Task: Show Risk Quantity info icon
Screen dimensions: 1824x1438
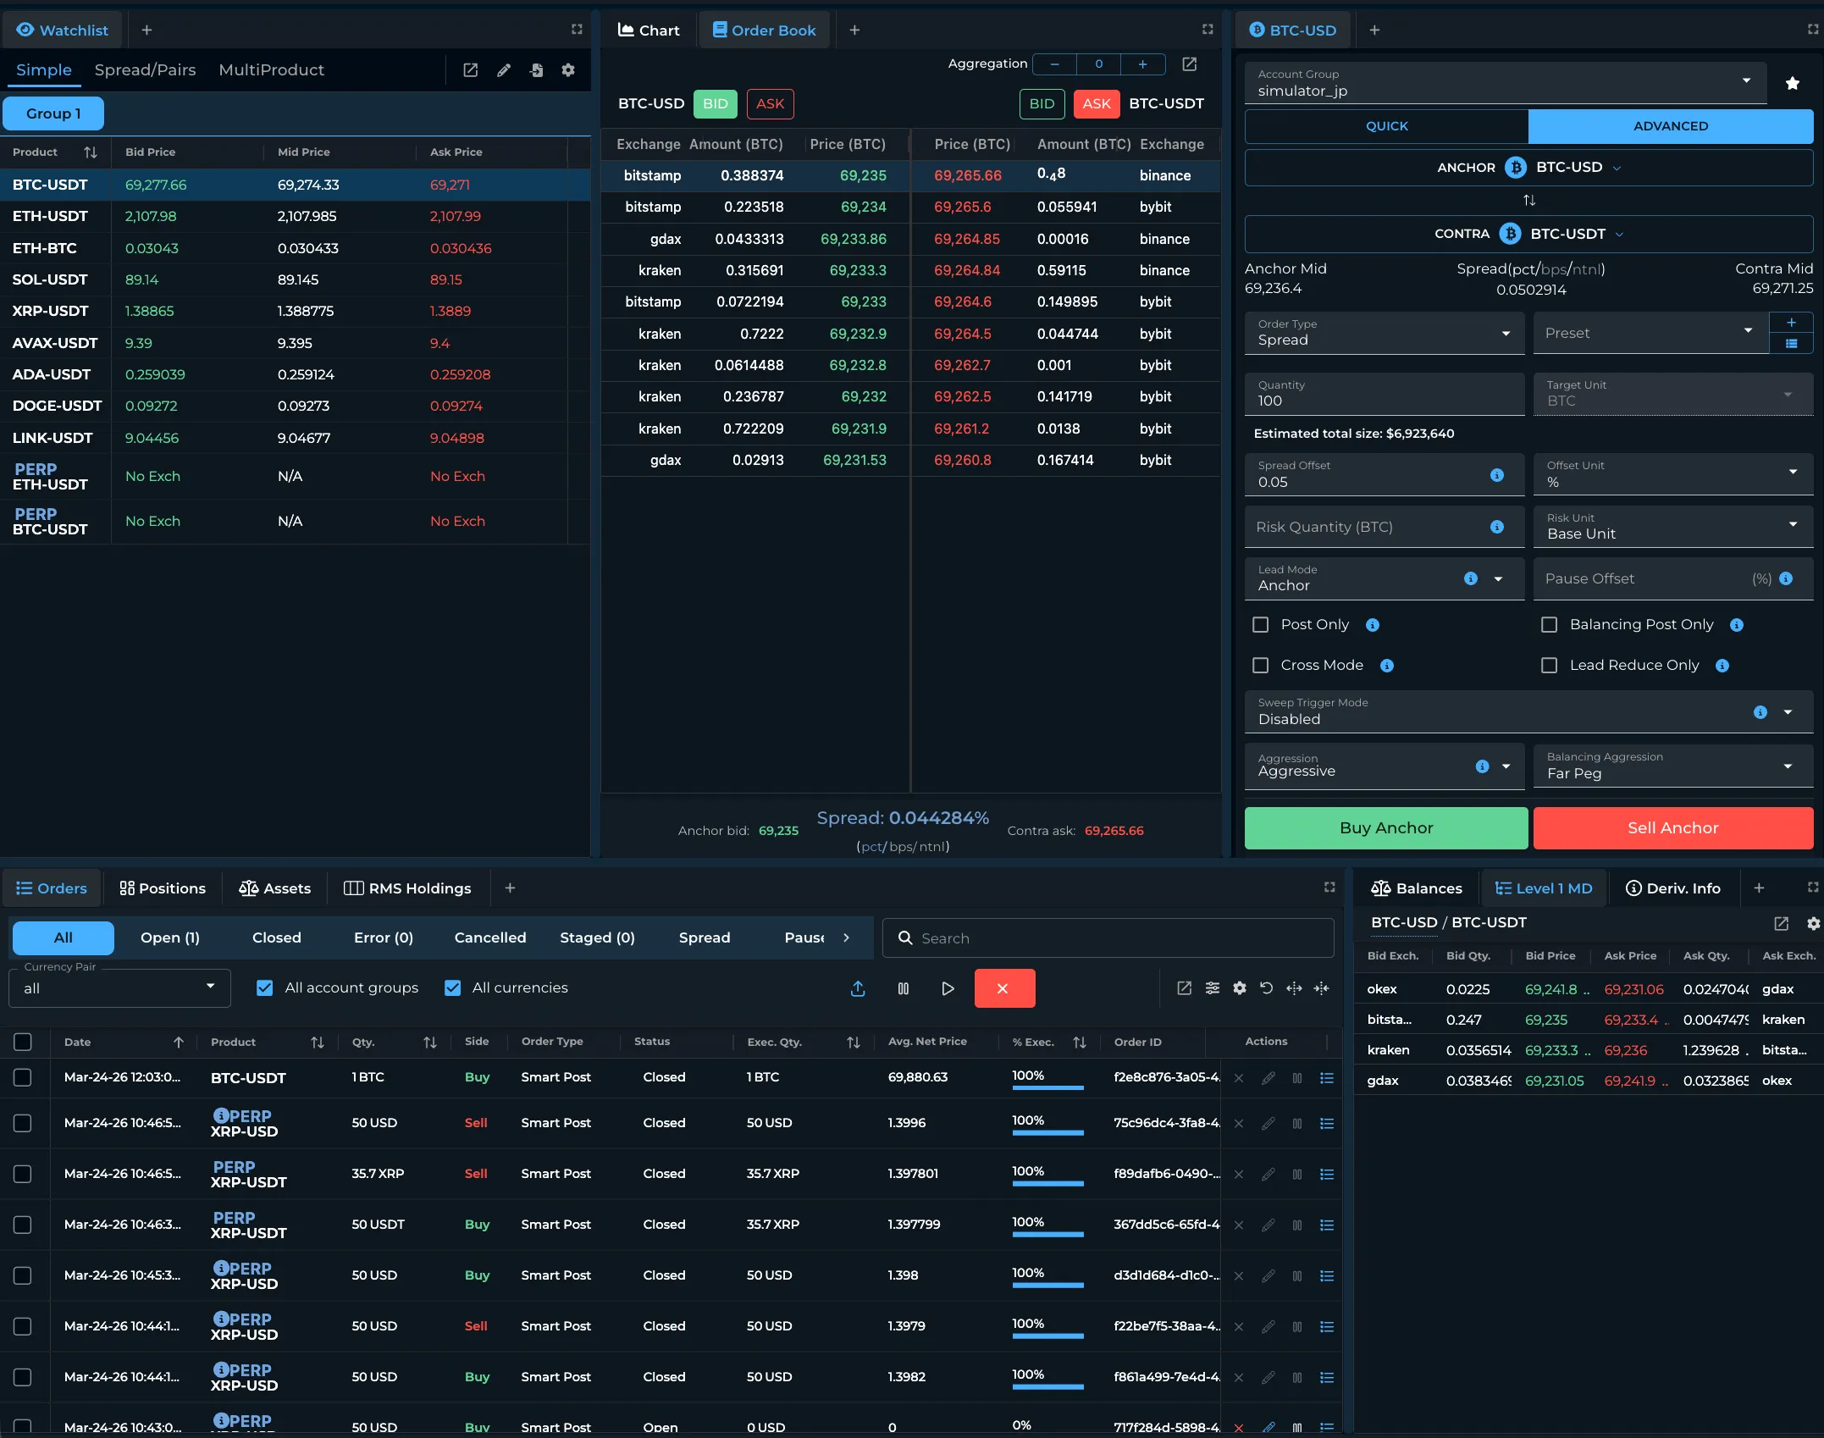Action: click(x=1497, y=527)
